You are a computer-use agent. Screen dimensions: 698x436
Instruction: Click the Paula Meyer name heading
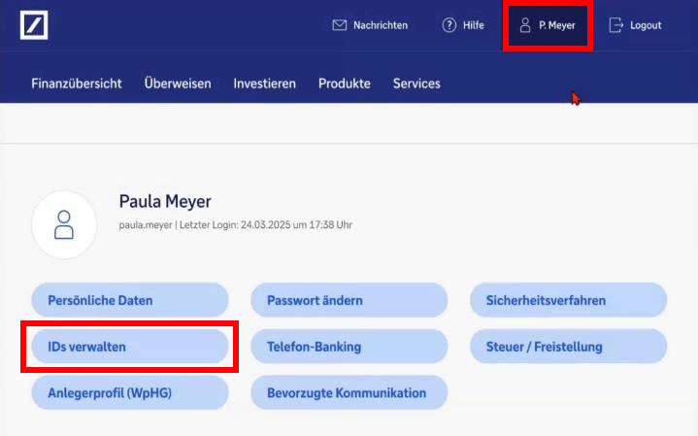click(x=165, y=201)
